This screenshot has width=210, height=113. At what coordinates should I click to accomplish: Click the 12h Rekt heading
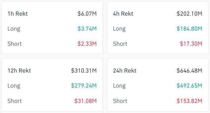coord(19,71)
